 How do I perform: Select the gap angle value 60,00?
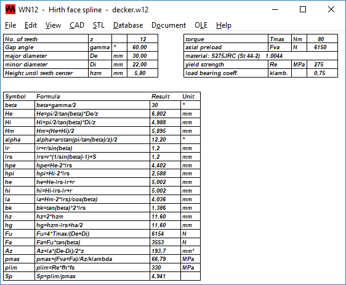tap(143, 47)
